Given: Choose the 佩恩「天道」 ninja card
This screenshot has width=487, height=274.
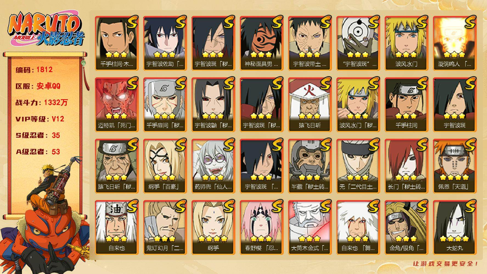Looking at the screenshot, I should pyautogui.click(x=455, y=166).
